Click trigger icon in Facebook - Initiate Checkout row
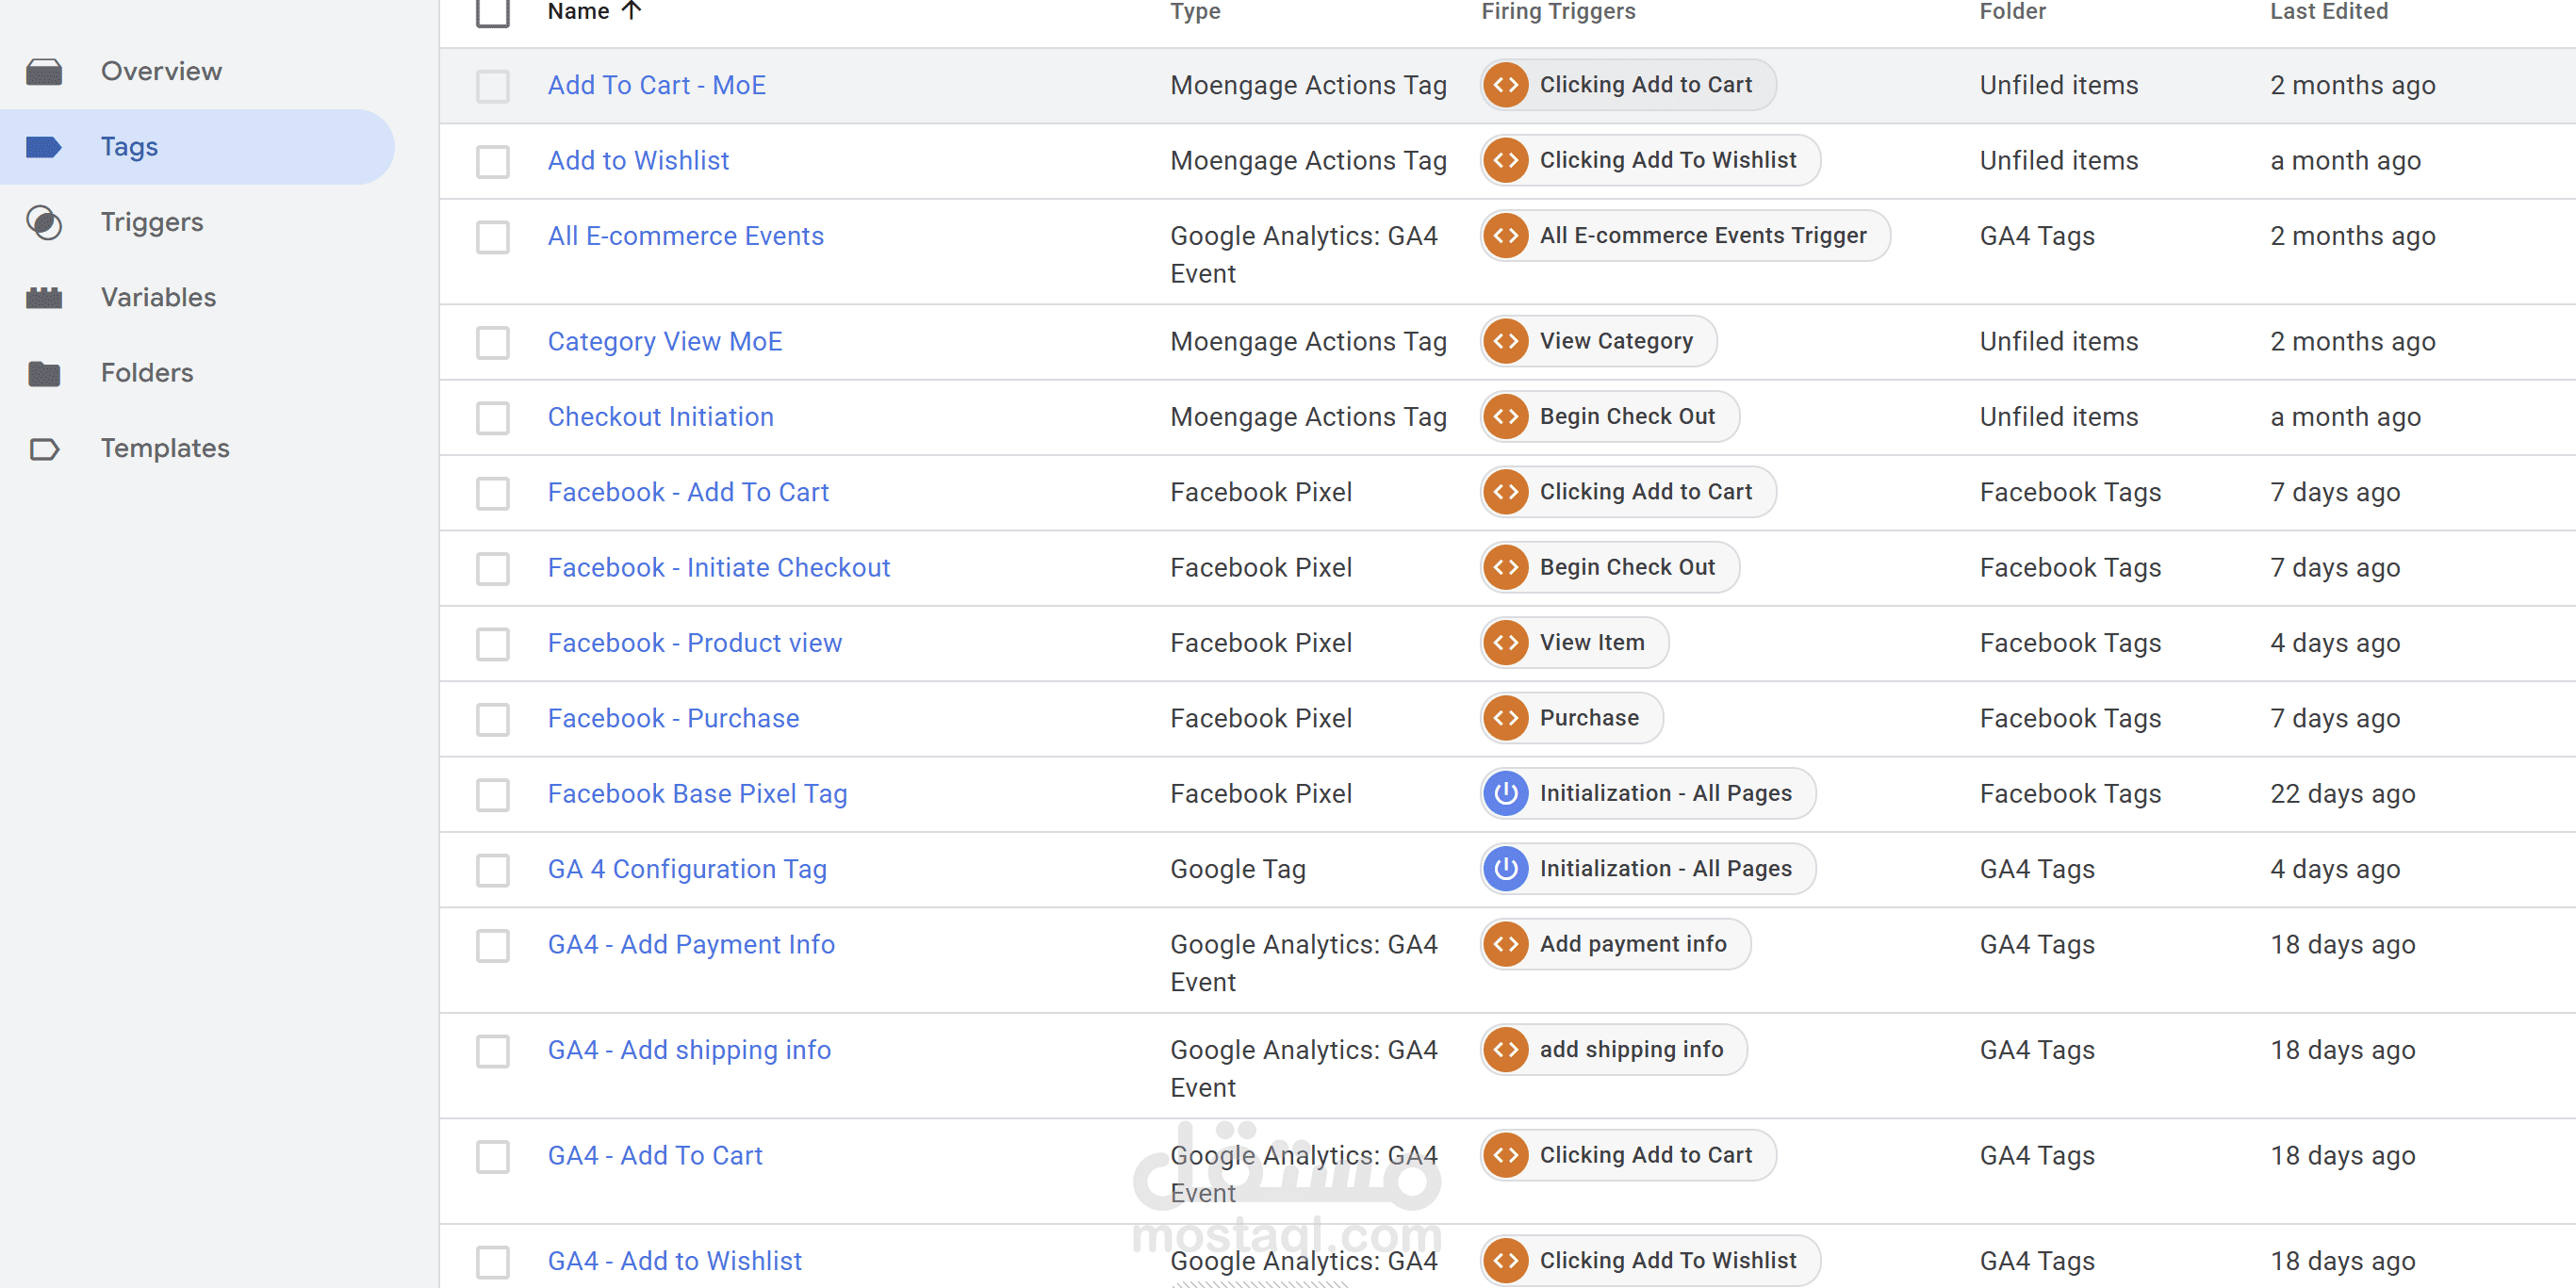 point(1506,567)
